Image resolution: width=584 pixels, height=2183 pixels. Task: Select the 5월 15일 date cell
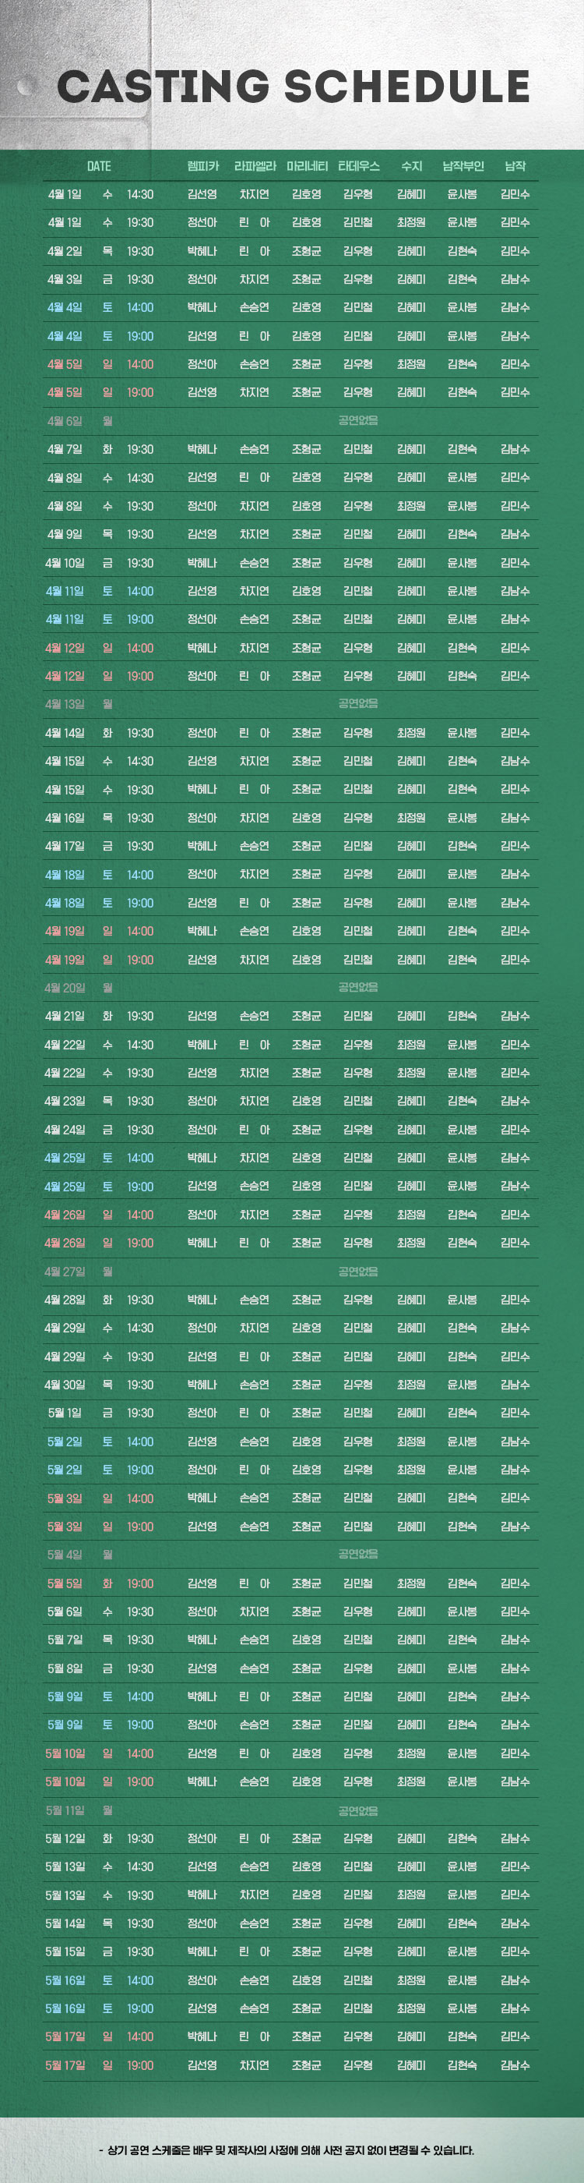click(65, 1951)
